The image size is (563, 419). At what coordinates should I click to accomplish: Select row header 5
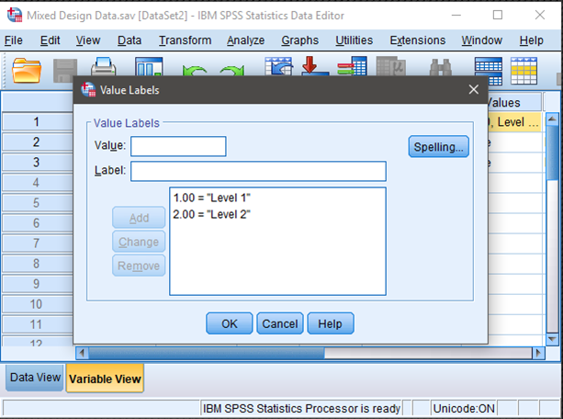click(37, 203)
